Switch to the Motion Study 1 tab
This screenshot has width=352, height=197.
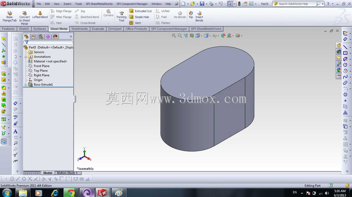[67, 173]
